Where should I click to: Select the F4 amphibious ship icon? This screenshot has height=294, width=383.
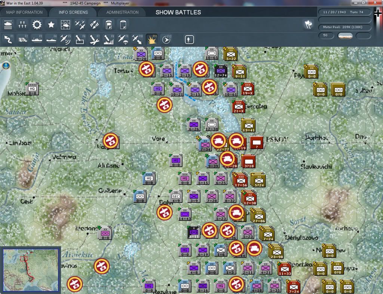point(51,40)
